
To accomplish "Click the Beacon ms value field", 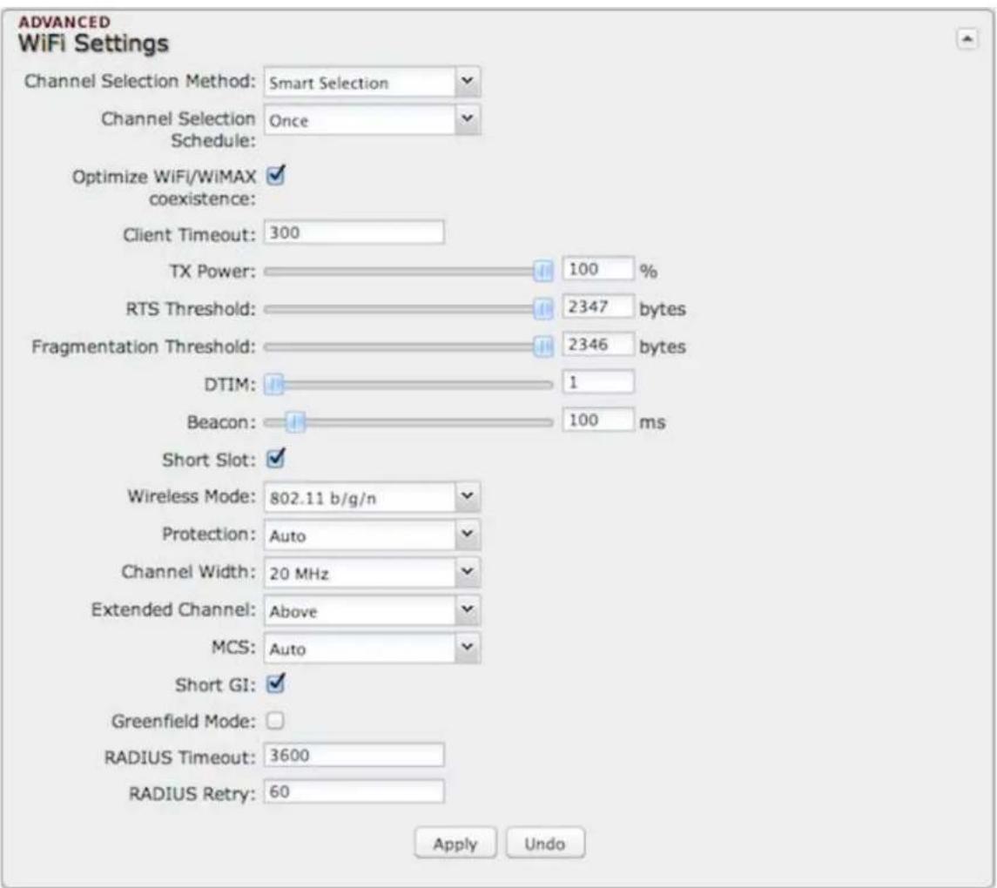I will (597, 420).
